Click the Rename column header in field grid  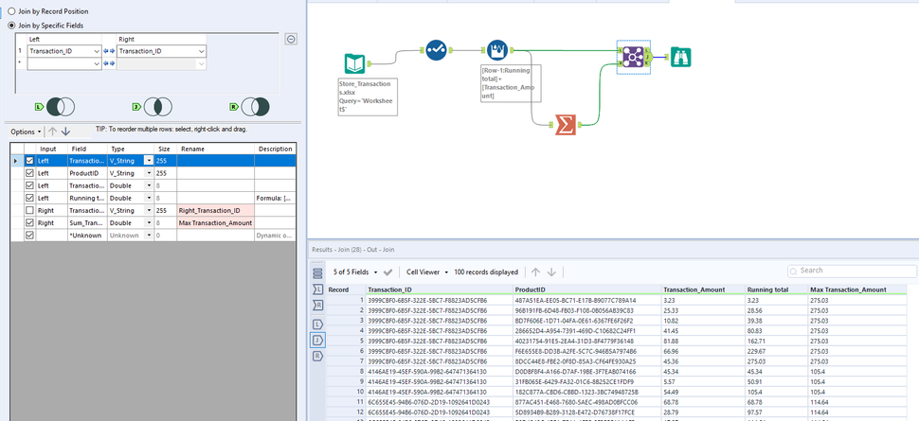[x=216, y=149]
